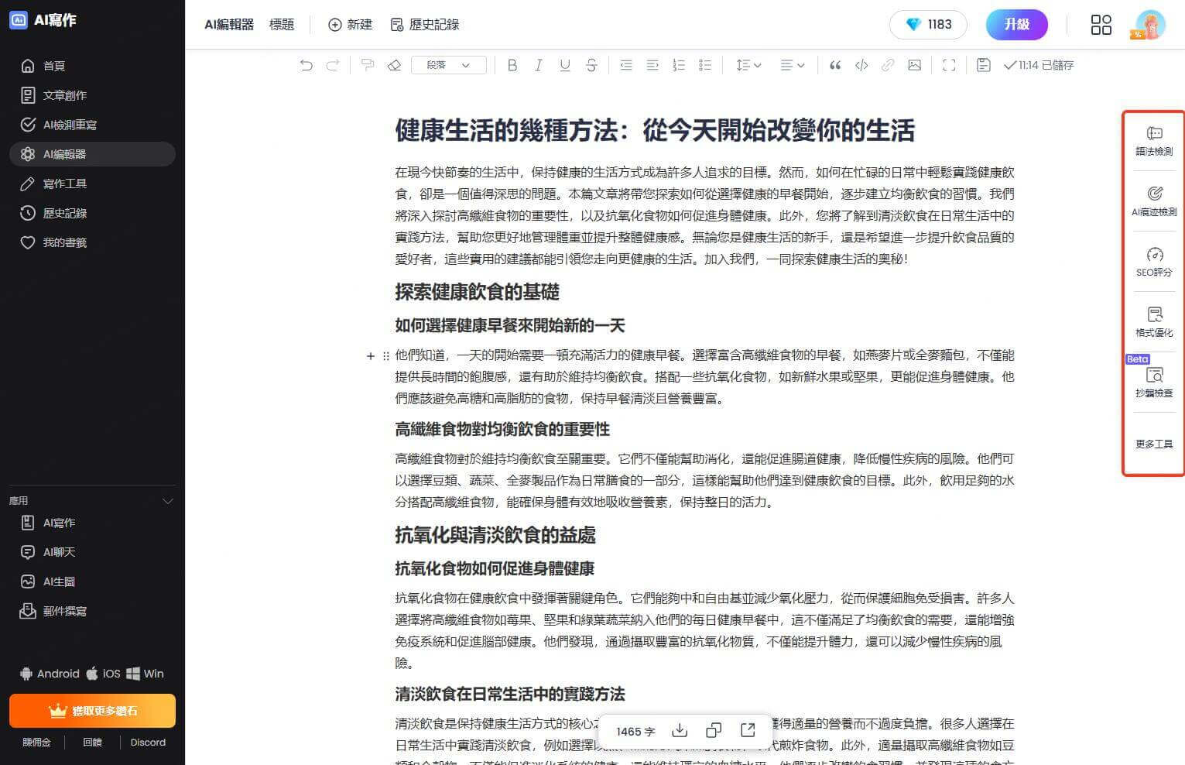This screenshot has width=1185, height=765.
Task: Select AI編輯器 in sidebar
Action: (93, 154)
